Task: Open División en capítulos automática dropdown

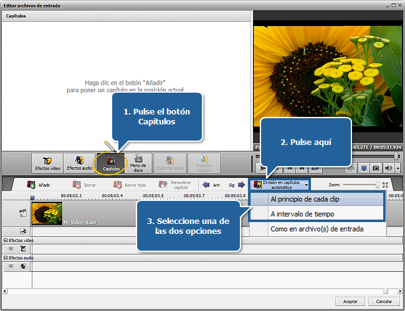Action: (280, 185)
